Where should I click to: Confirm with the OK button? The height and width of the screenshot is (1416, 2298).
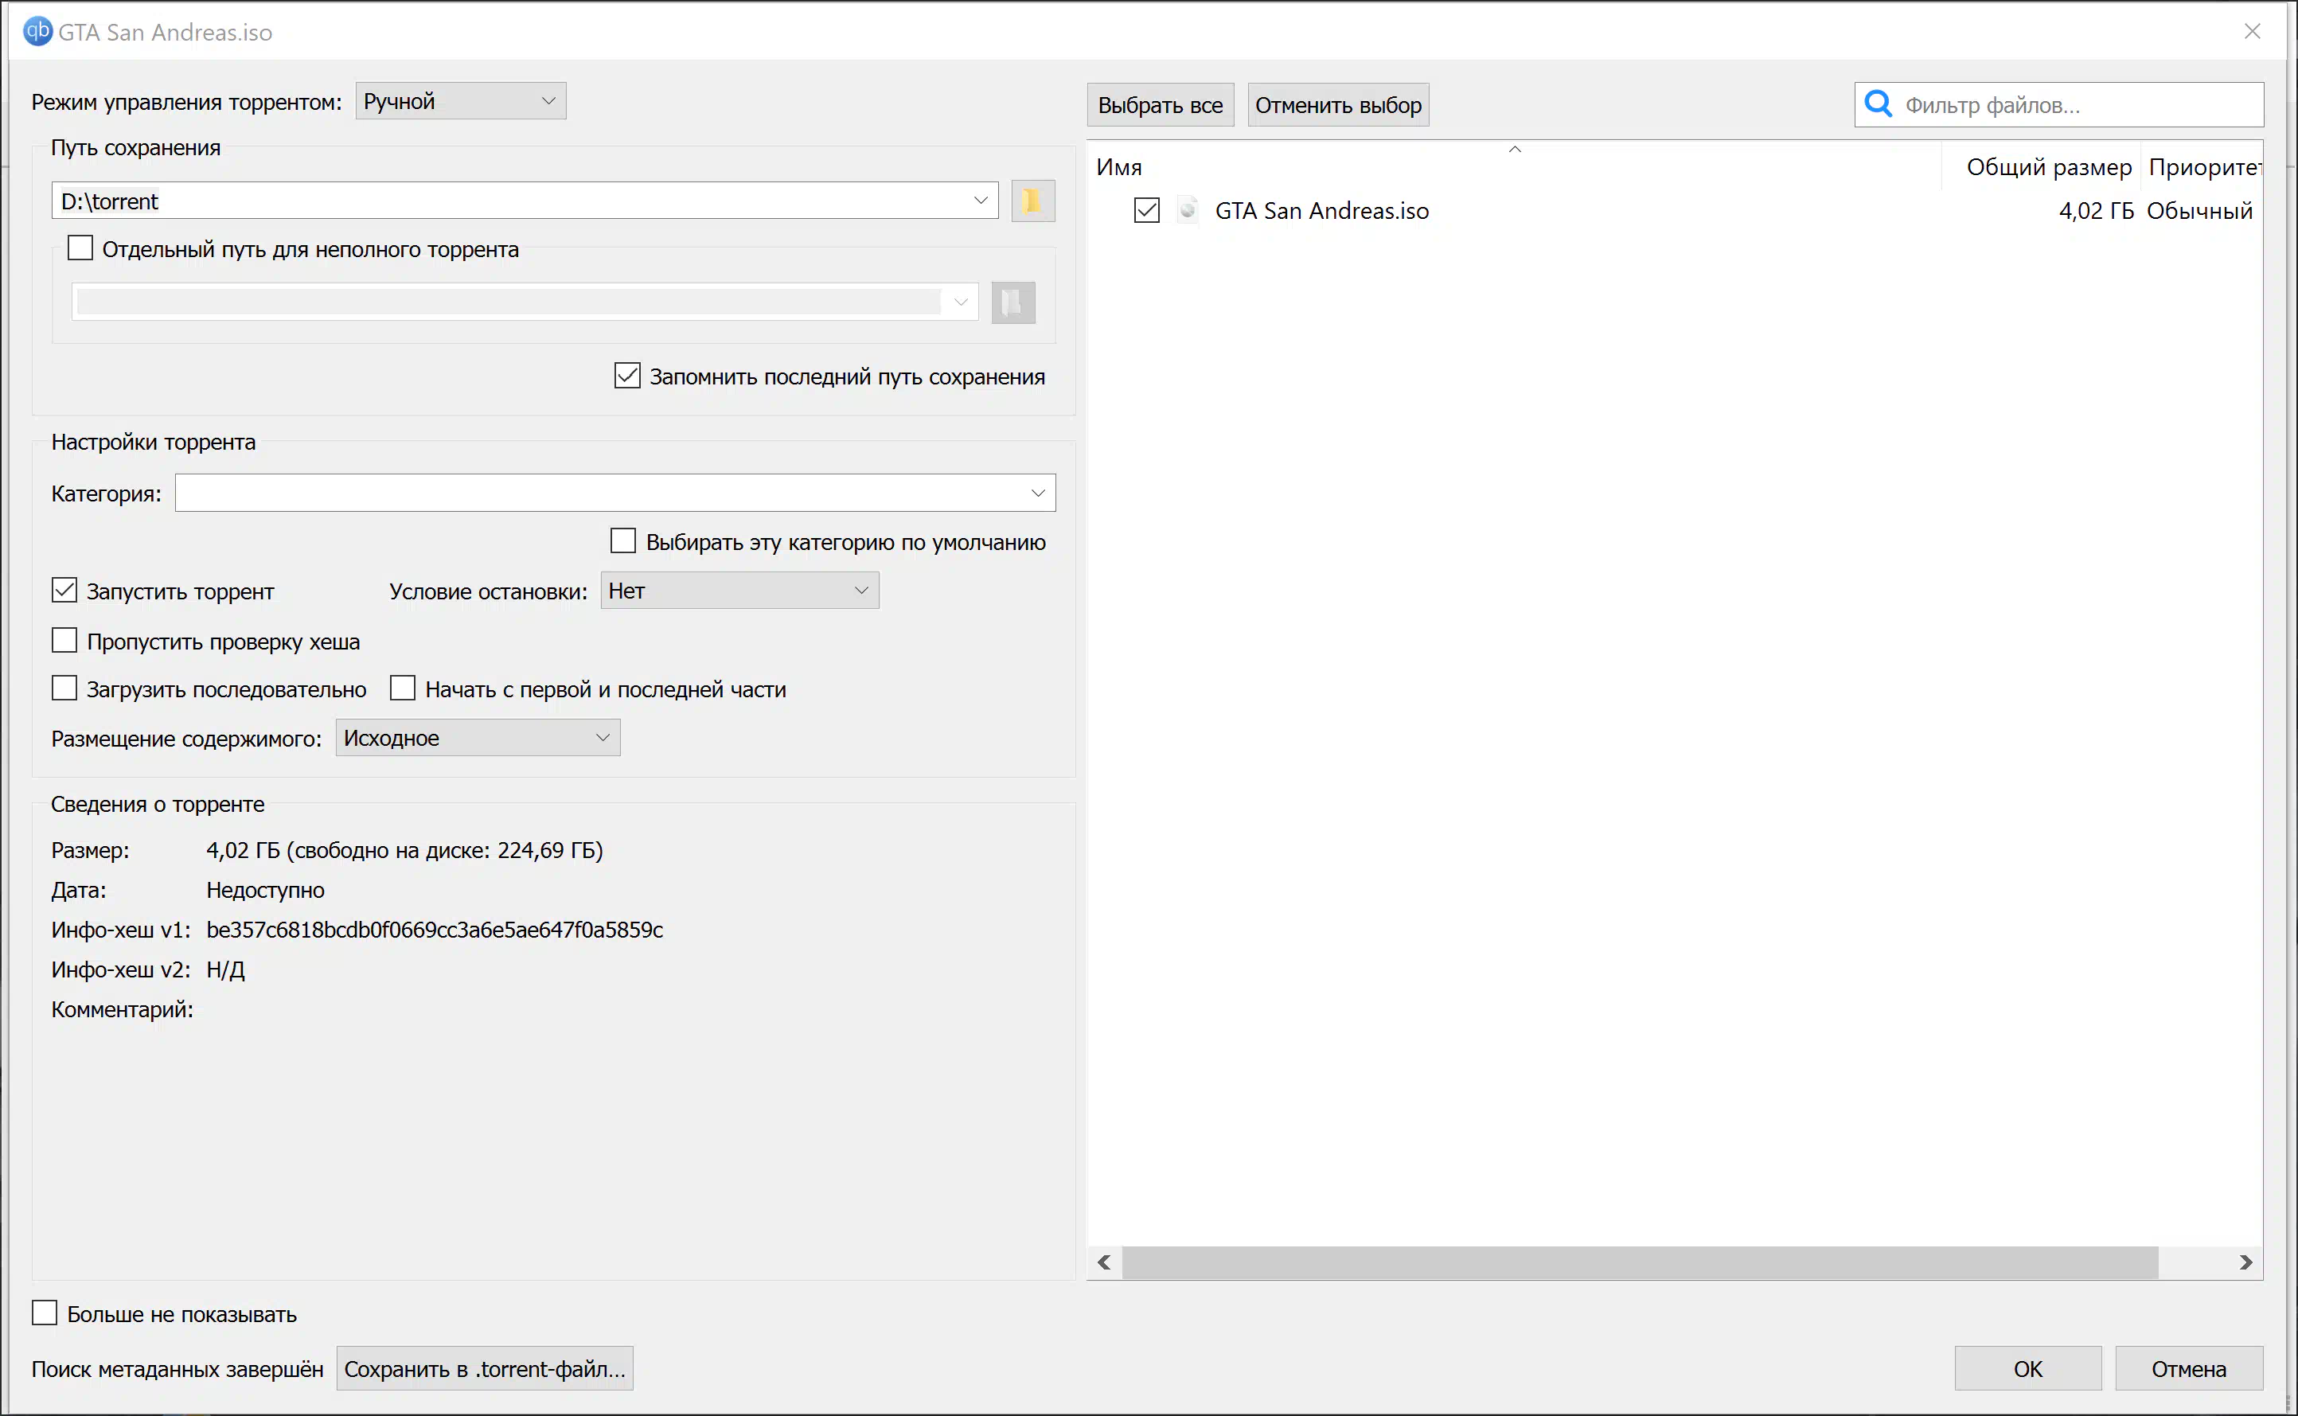[x=2028, y=1369]
